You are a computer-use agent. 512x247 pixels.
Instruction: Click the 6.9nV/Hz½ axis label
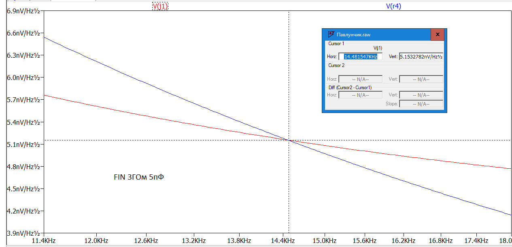click(x=23, y=11)
